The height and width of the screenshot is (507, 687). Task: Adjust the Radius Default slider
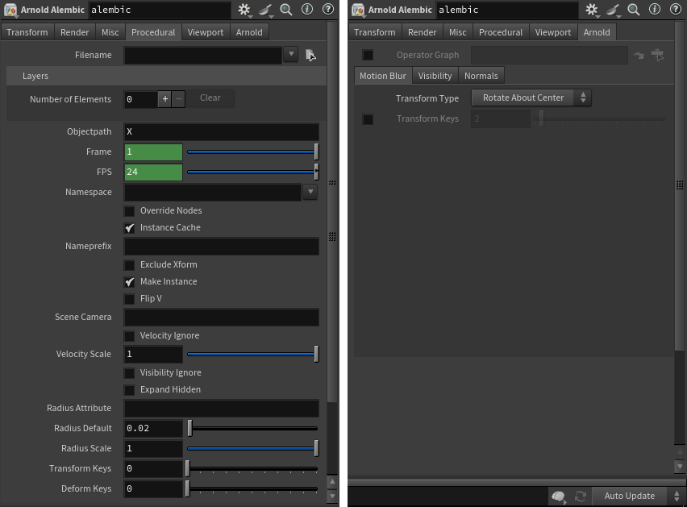click(x=252, y=428)
